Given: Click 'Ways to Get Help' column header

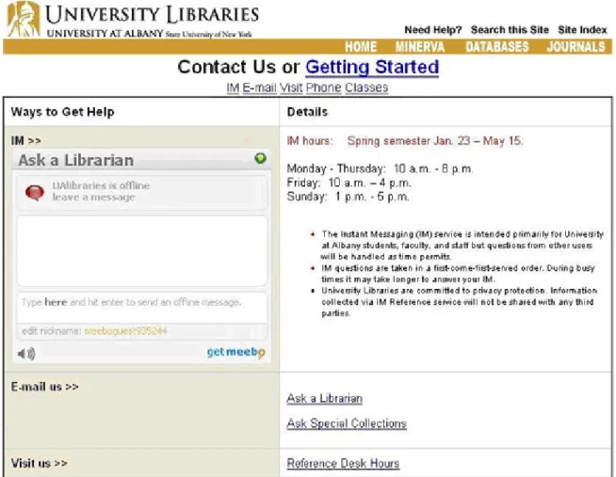Looking at the screenshot, I should point(63,112).
